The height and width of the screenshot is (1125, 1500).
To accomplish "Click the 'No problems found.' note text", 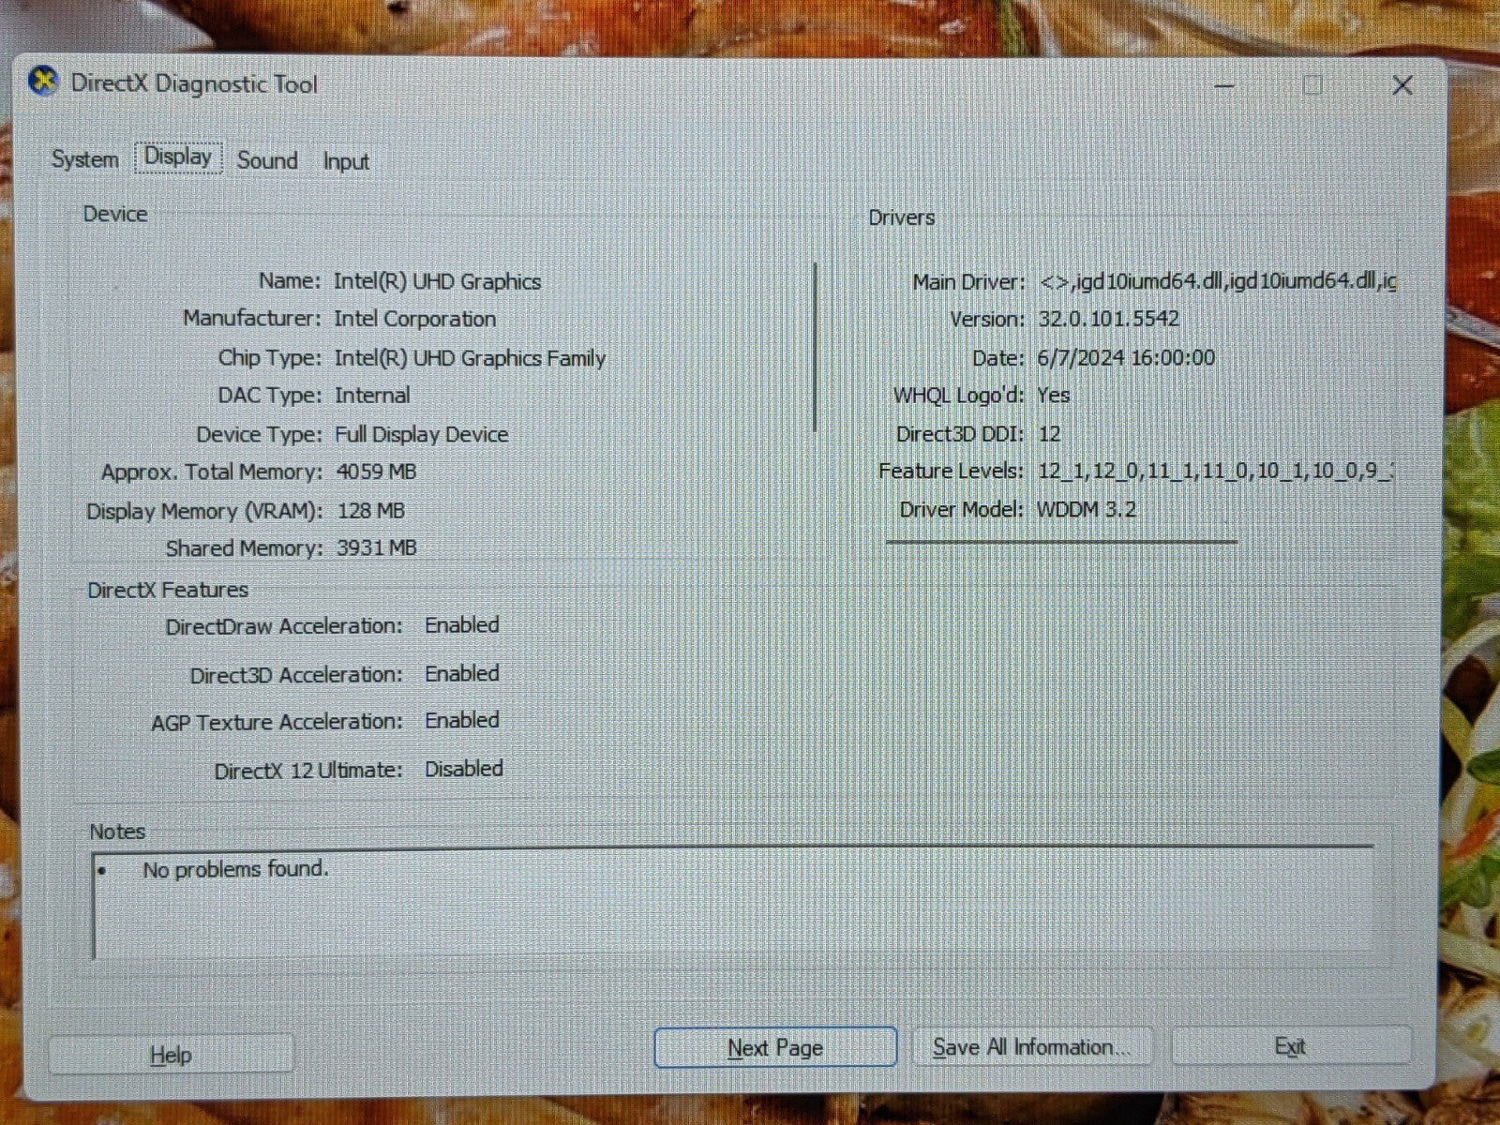I will pos(235,870).
